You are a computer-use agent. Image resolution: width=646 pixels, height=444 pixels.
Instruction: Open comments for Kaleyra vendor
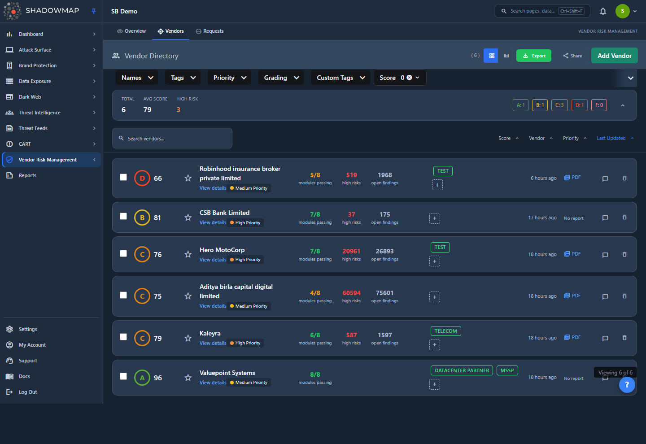(x=605, y=338)
